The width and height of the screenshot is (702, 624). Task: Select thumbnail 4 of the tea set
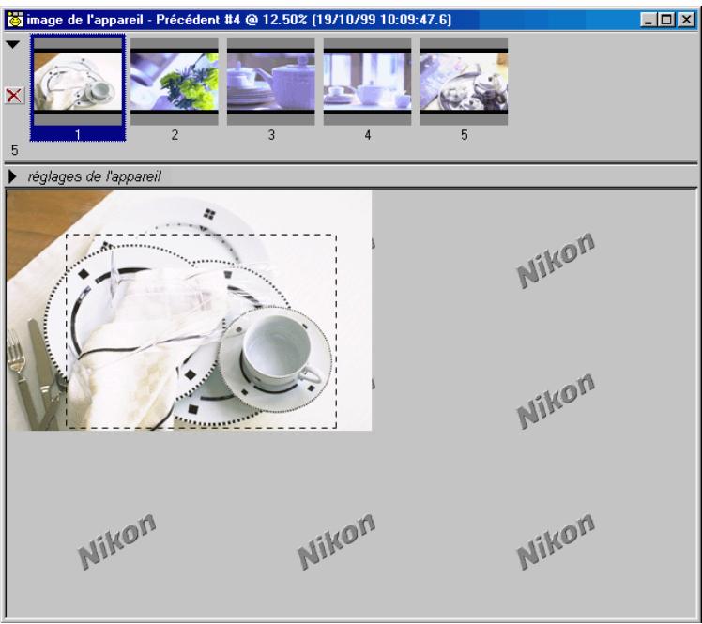click(367, 81)
